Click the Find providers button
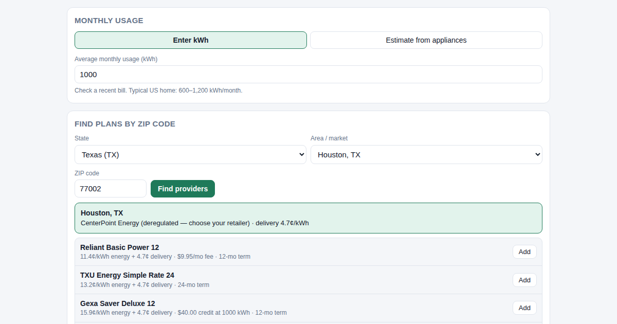Image resolution: width=617 pixels, height=324 pixels. point(183,188)
